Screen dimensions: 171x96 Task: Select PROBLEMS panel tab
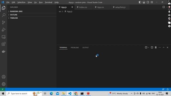tap(75, 47)
